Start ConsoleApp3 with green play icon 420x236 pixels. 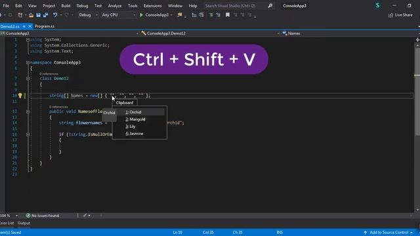[x=142, y=15]
